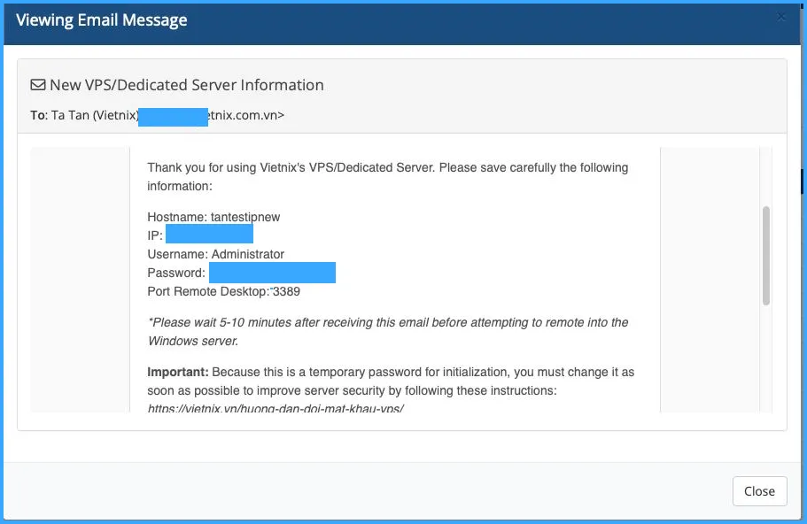Click the hostname 'tantestipnew' text
This screenshot has height=524, width=807.
click(x=213, y=217)
